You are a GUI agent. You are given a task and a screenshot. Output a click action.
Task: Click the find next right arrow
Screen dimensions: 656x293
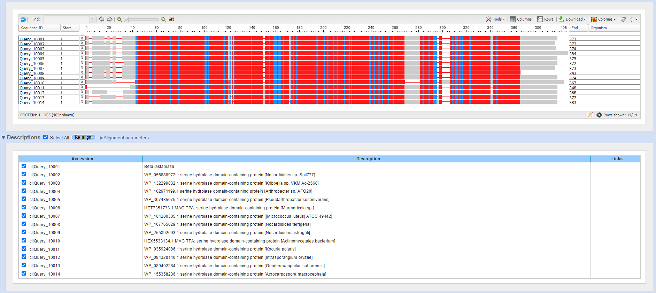click(x=110, y=19)
